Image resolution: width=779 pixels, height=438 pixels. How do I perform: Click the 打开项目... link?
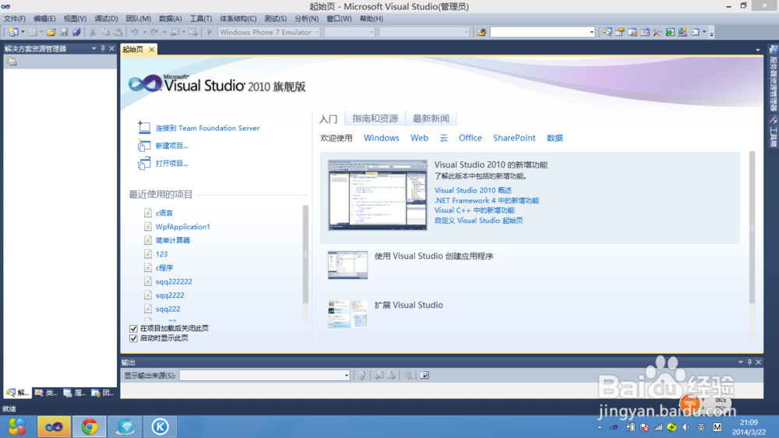click(x=172, y=163)
